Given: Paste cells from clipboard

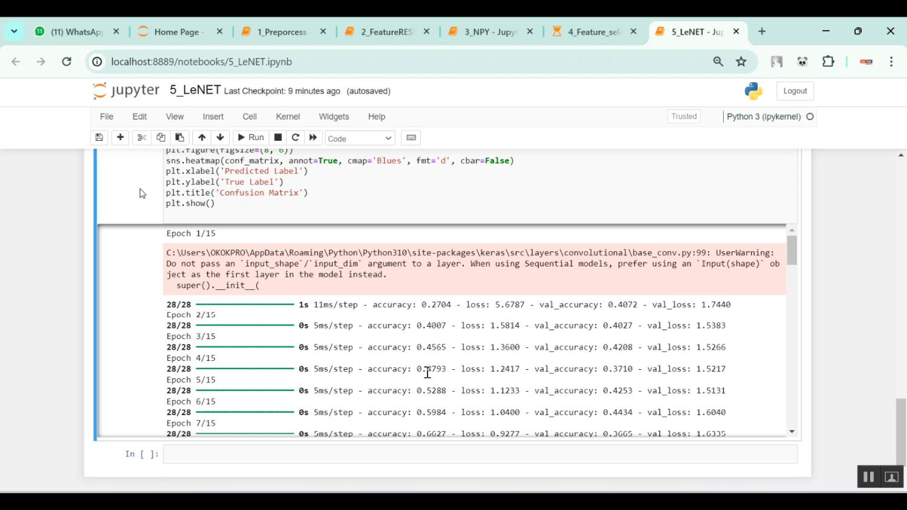Looking at the screenshot, I should click(179, 137).
